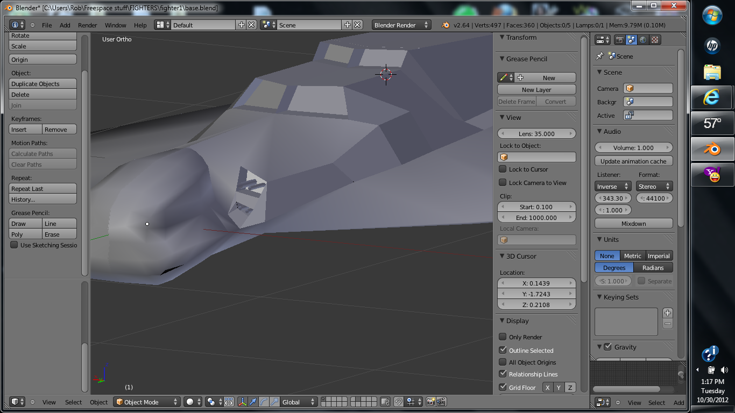735x413 pixels.
Task: Collapse the Audio panel
Action: click(x=599, y=131)
